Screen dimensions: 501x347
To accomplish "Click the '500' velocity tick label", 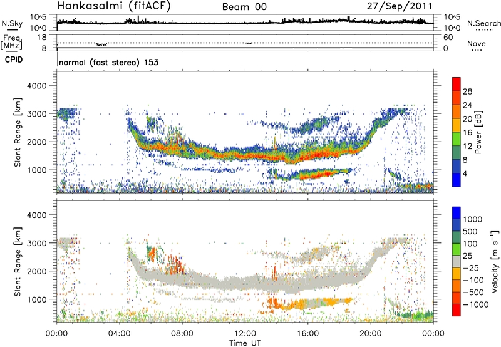I will click(470, 231).
